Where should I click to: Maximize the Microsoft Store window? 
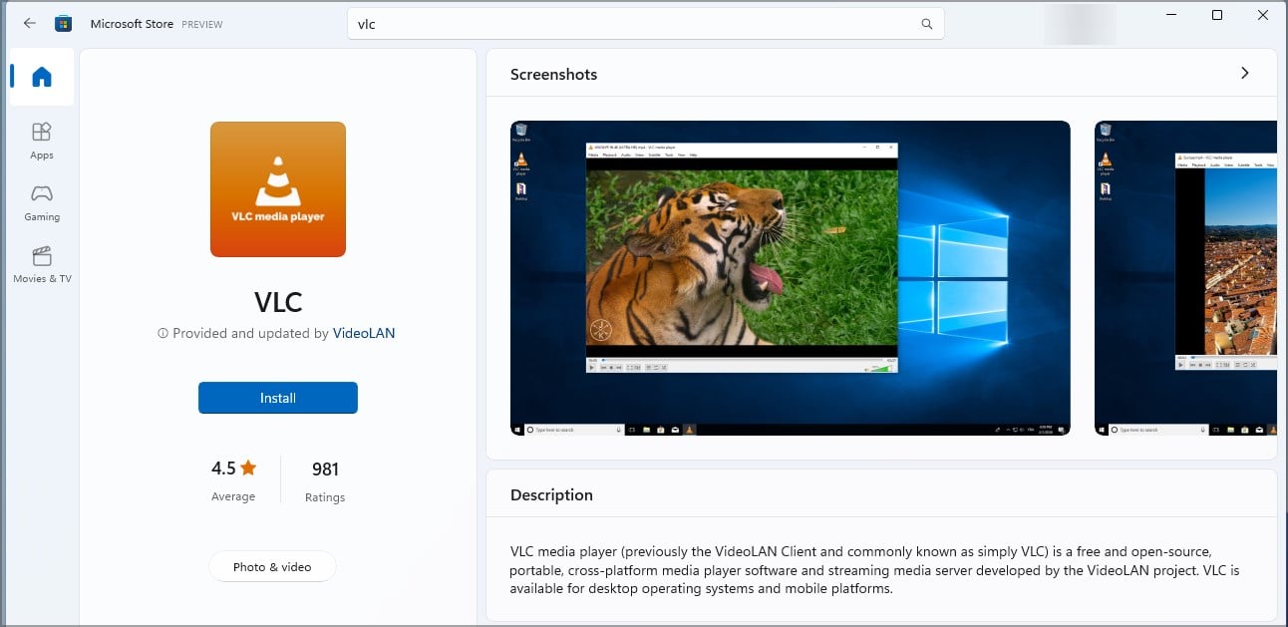[1217, 15]
